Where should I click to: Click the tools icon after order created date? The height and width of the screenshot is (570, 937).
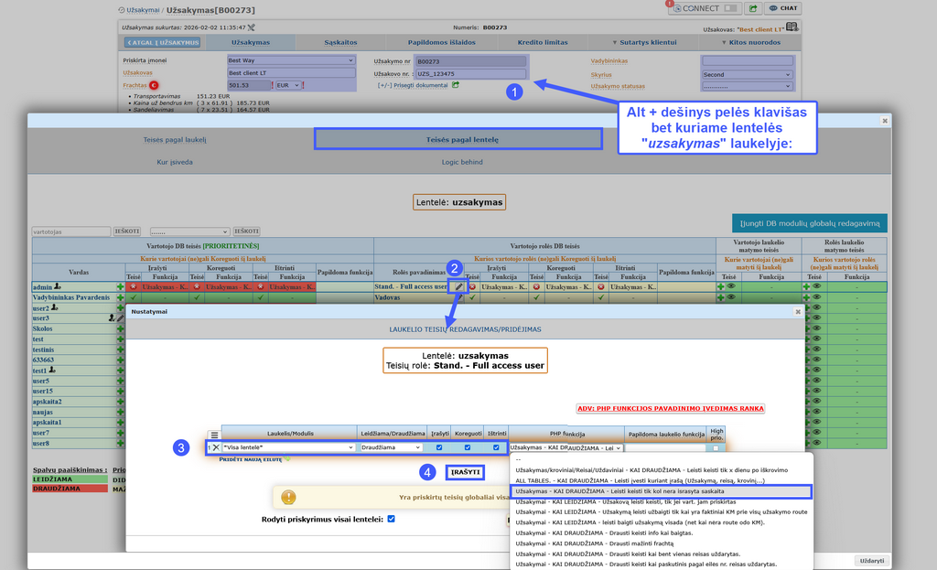coord(251,27)
